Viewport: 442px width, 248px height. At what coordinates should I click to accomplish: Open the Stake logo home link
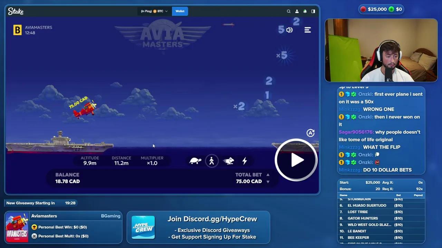pyautogui.click(x=16, y=11)
